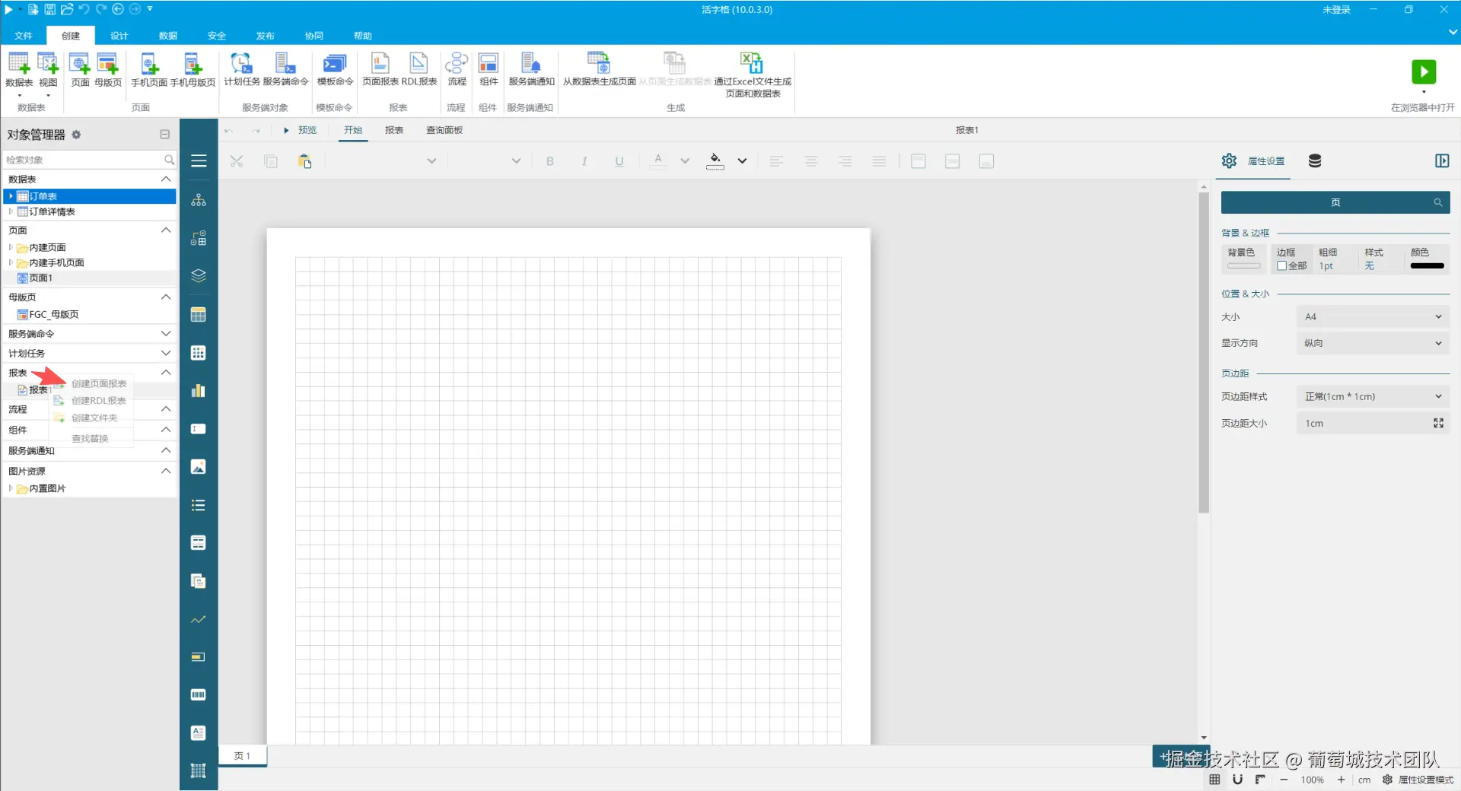The image size is (1461, 791).
Task: Click the 数据表 icon in the ribbon
Action: (19, 69)
